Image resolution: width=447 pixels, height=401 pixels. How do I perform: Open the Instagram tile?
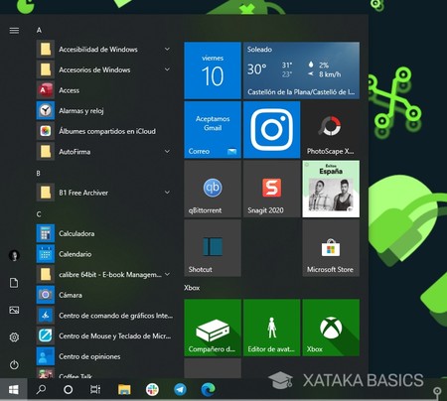(x=272, y=130)
